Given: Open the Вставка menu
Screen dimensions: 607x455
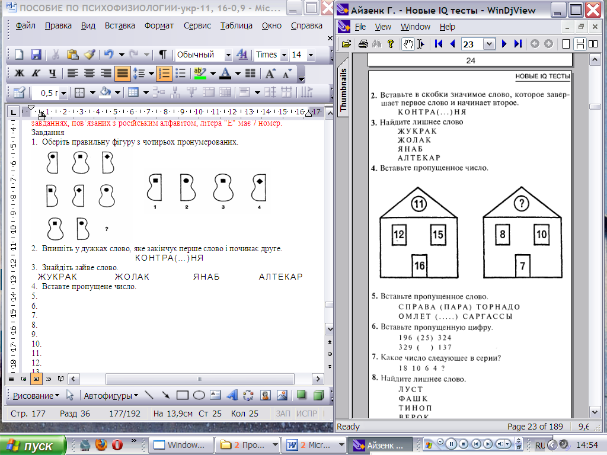Looking at the screenshot, I should 120,25.
